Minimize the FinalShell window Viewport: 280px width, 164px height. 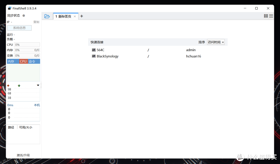[x=245, y=8]
